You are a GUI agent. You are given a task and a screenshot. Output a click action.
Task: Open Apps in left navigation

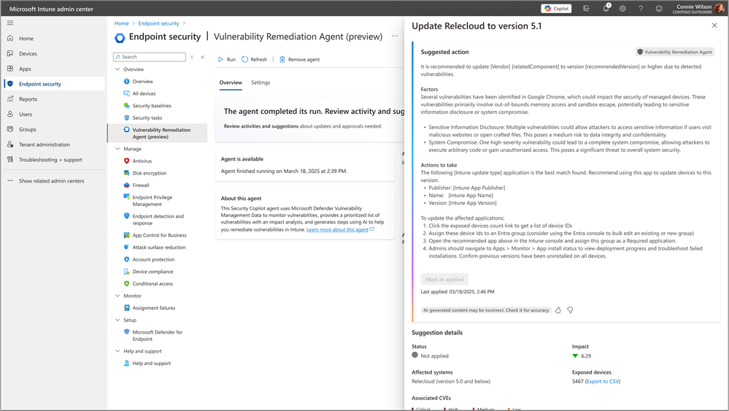25,69
